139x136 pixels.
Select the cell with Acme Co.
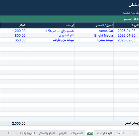[94, 31]
